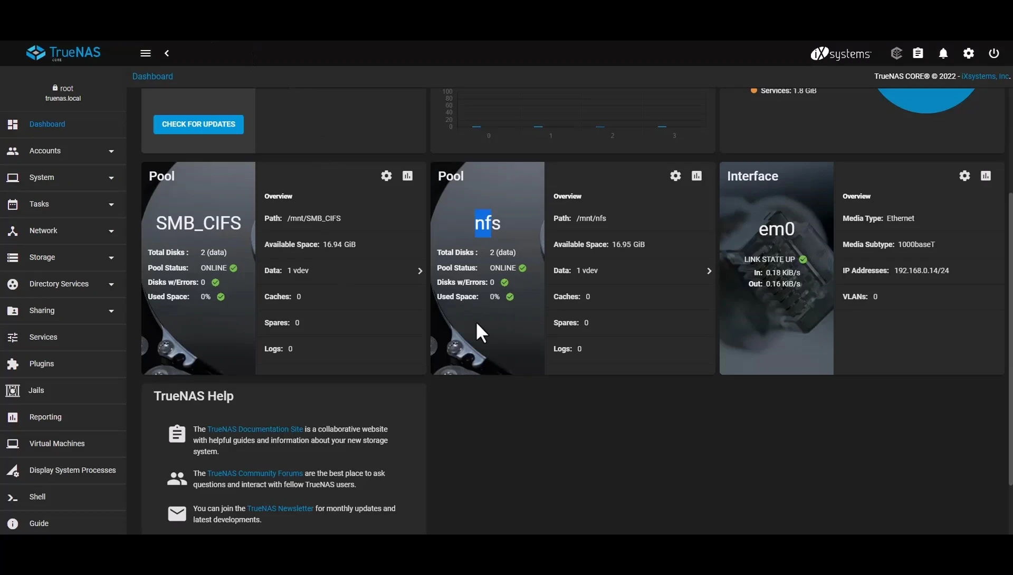Click path /mnt/nfs text
Image resolution: width=1013 pixels, height=575 pixels.
(591, 218)
